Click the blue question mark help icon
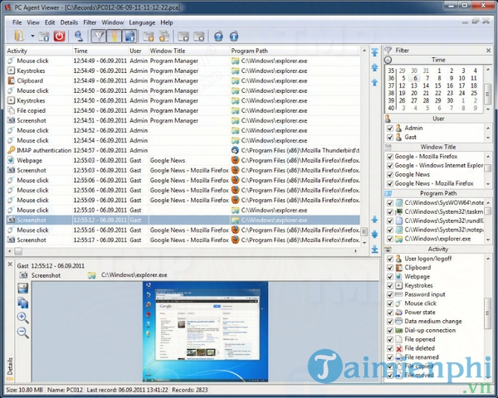Viewport: 498px width, 398px height. pos(218,36)
